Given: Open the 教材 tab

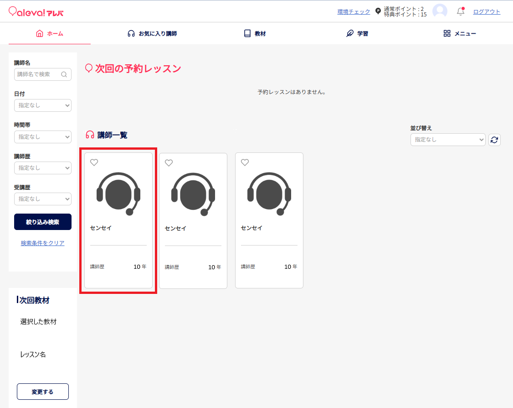Looking at the screenshot, I should 255,34.
